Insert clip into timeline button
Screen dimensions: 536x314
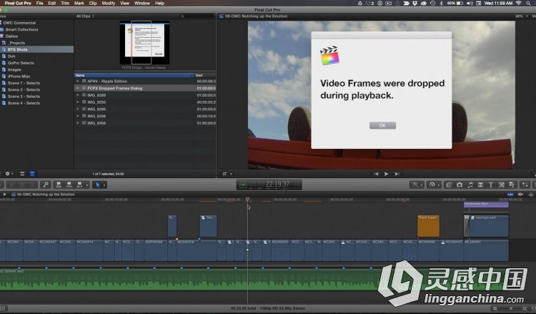click(69, 185)
